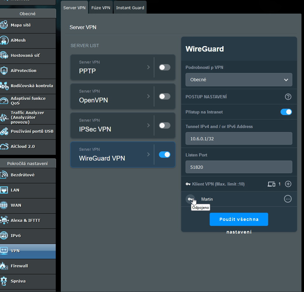This screenshot has width=304, height=292.
Task: Switch to the Fúze VPN tab
Action: pyautogui.click(x=101, y=7)
